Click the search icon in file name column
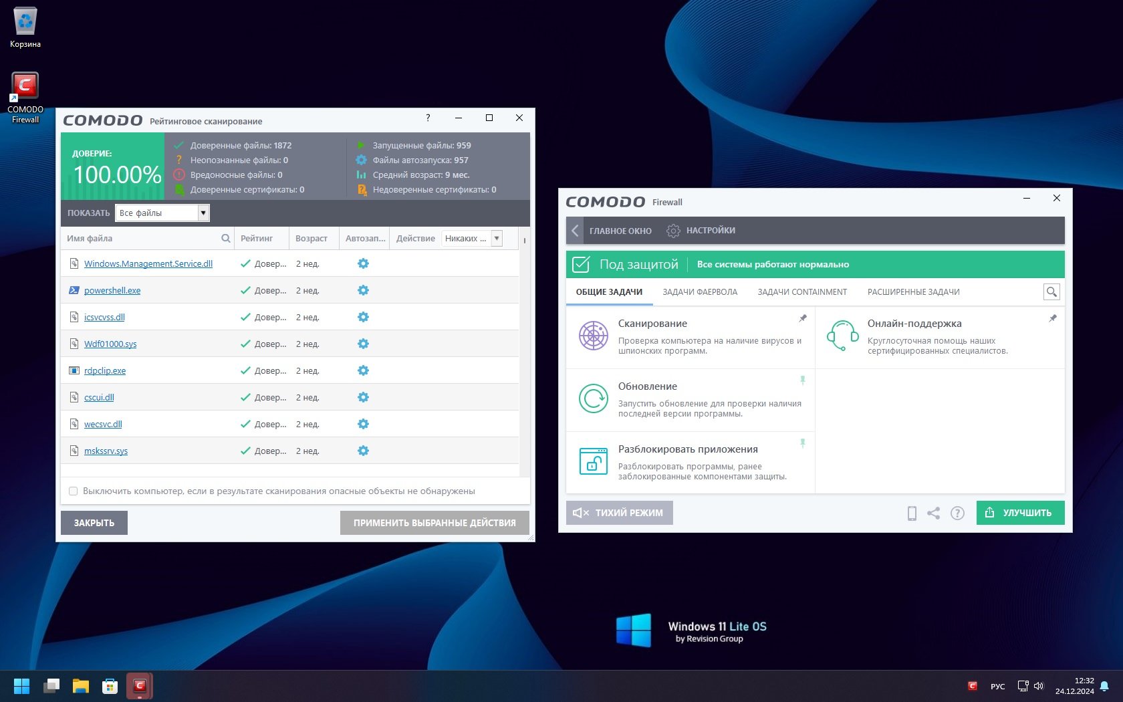This screenshot has height=702, width=1123. (x=226, y=239)
